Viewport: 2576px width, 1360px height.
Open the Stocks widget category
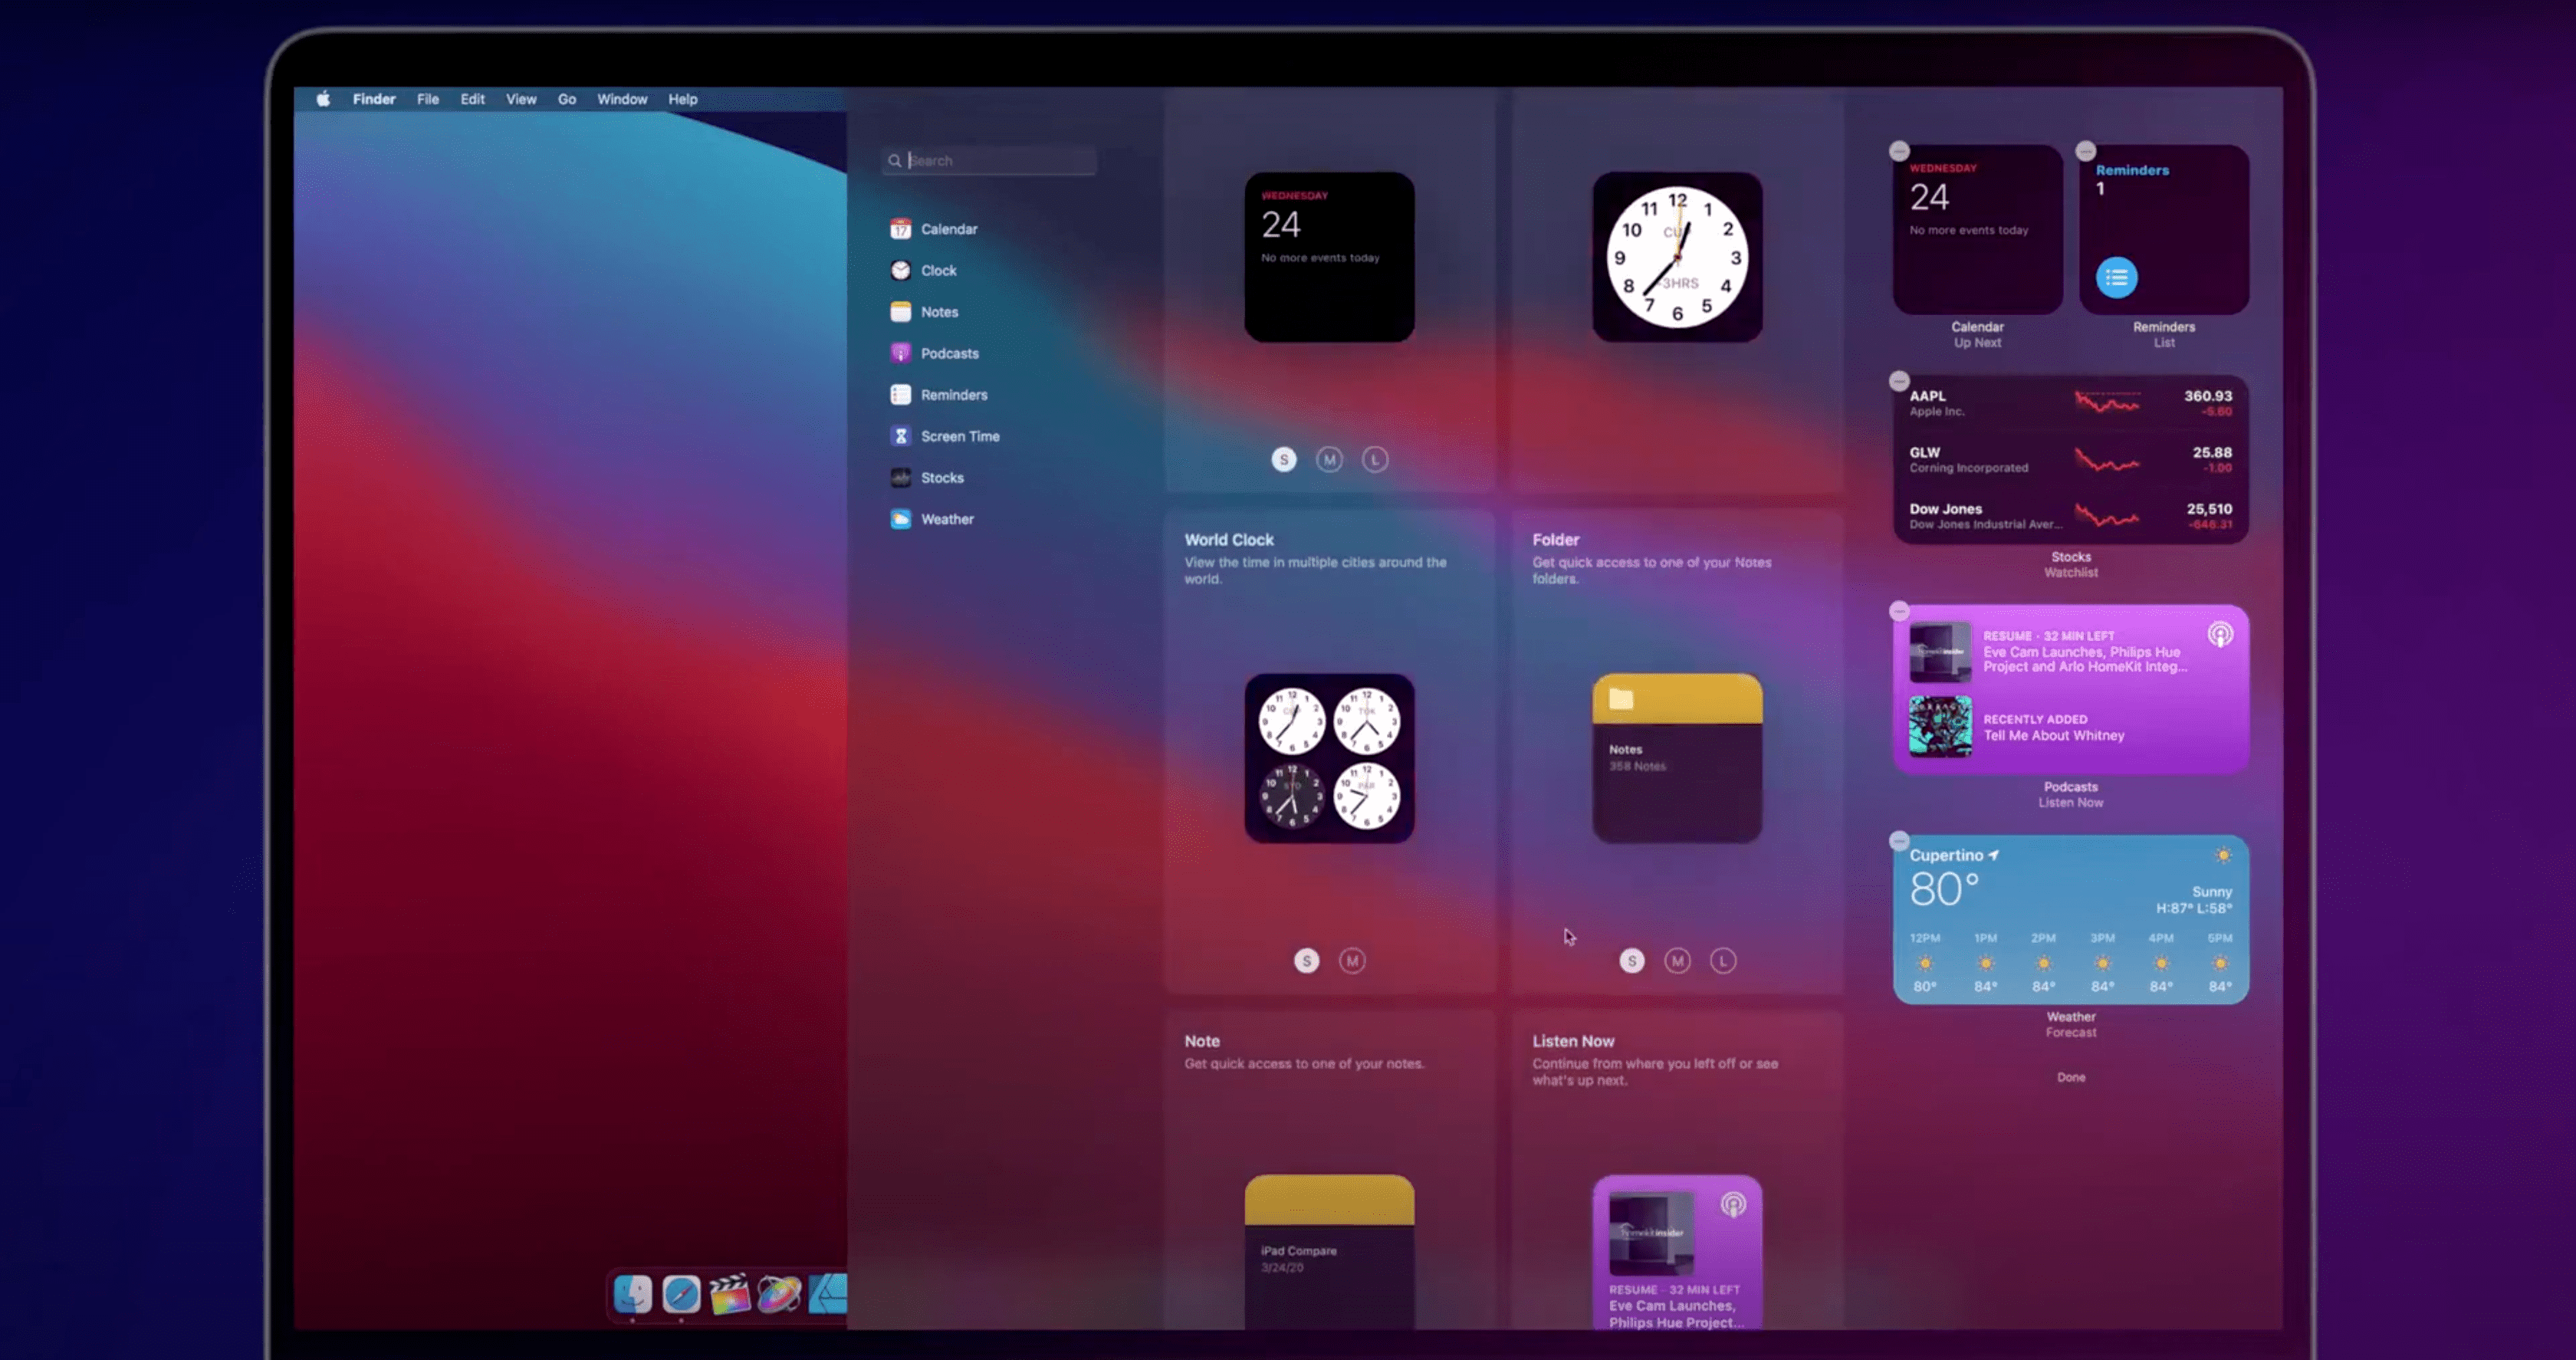tap(943, 477)
